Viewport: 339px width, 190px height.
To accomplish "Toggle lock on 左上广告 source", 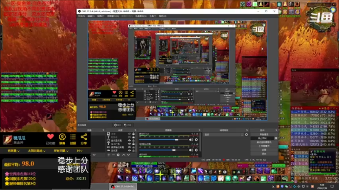I will coord(133,144).
